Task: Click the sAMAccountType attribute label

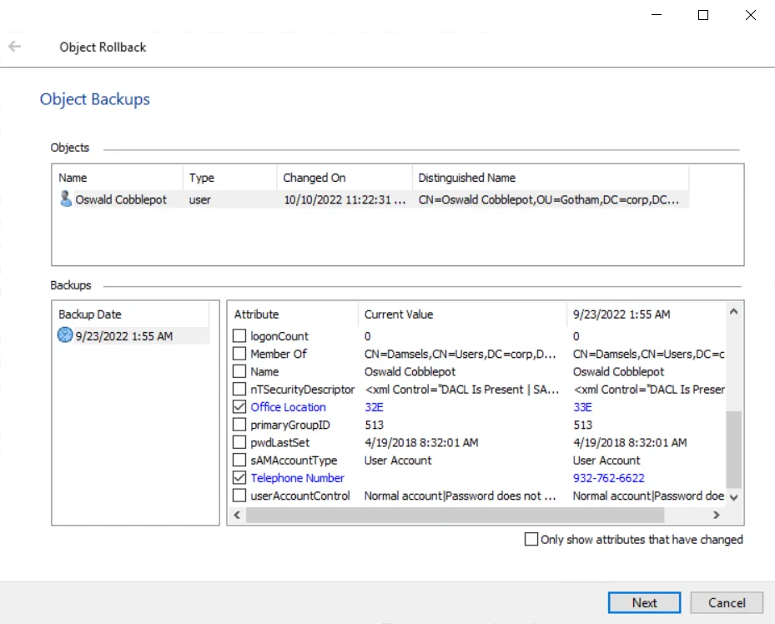Action: point(294,460)
